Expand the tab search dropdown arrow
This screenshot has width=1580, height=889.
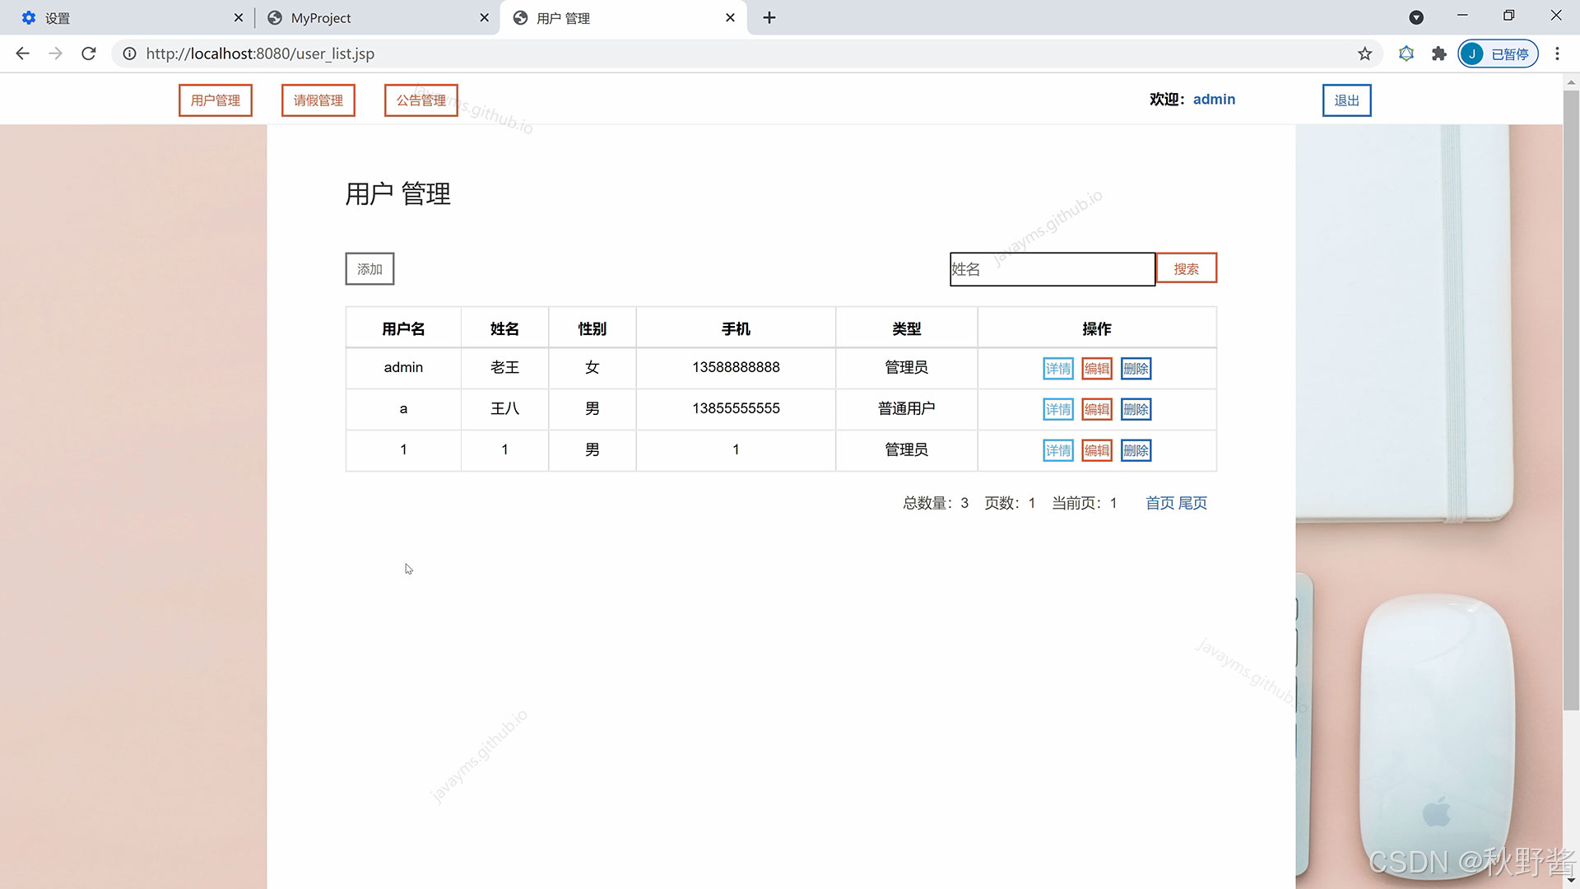pos(1416,17)
